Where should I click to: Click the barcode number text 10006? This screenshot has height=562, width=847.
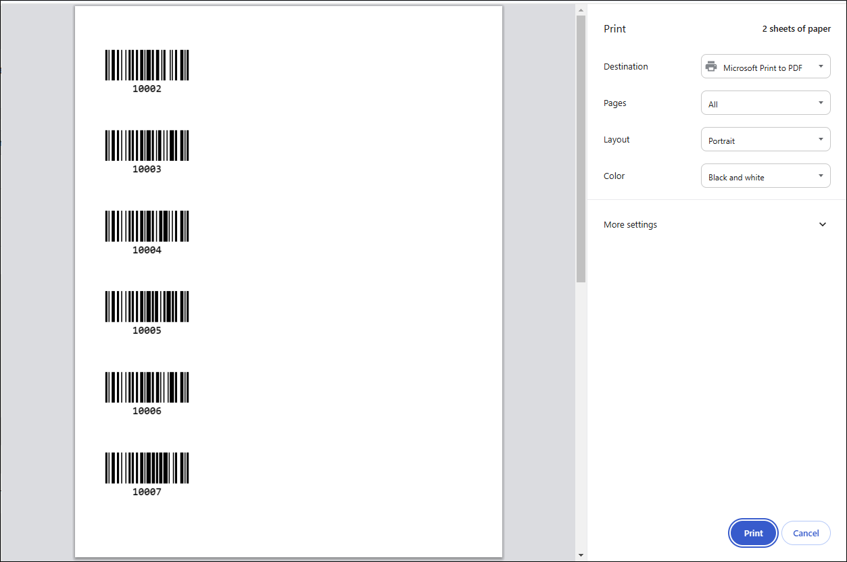click(x=147, y=411)
